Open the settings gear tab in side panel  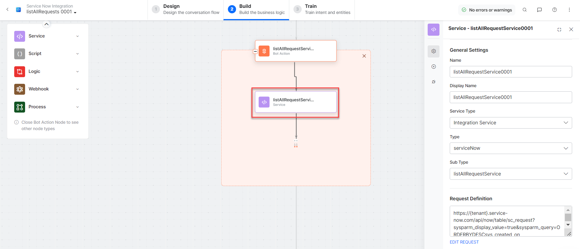[433, 51]
